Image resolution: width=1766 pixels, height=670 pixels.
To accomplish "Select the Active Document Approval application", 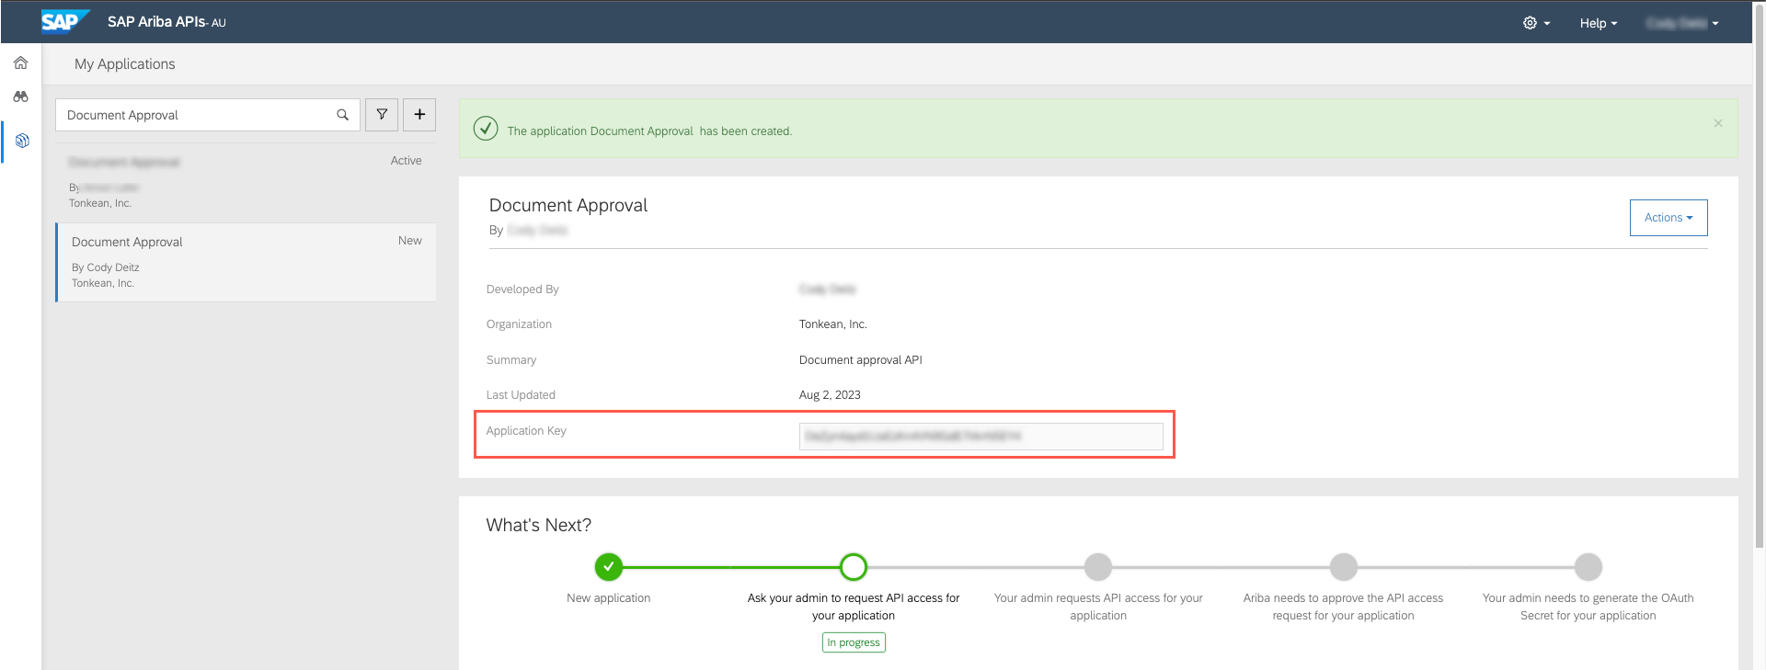I will pos(245,181).
